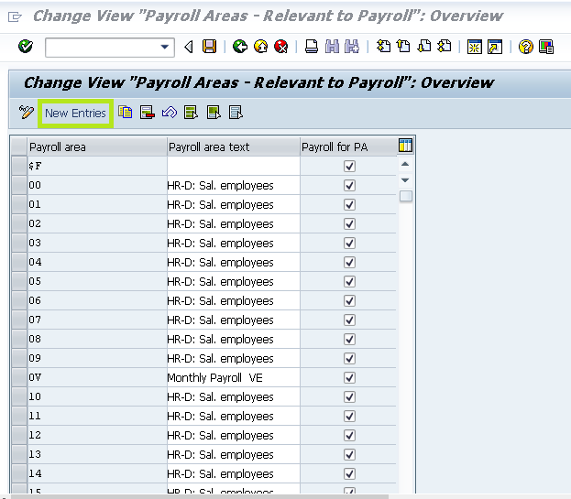The width and height of the screenshot is (571, 499).
Task: Click the payroll area cell $F
Action: coord(97,167)
